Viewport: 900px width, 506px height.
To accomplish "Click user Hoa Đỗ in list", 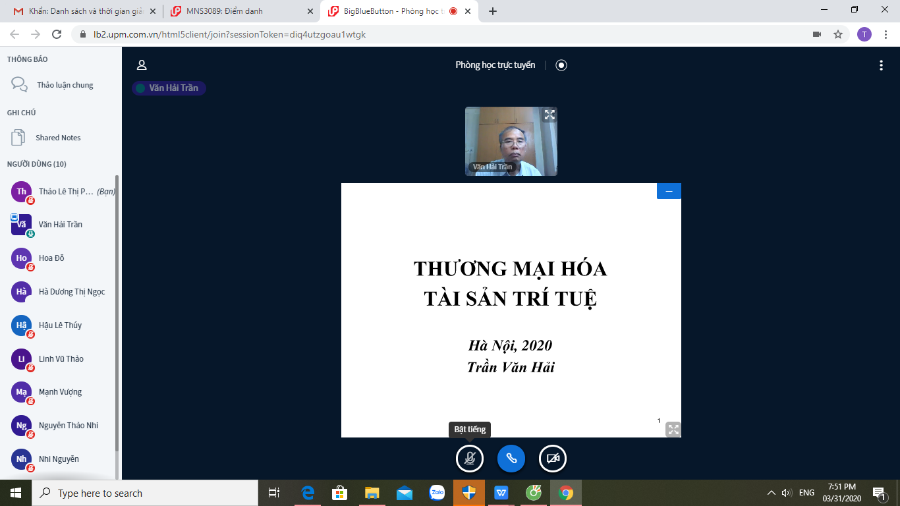I will click(51, 258).
